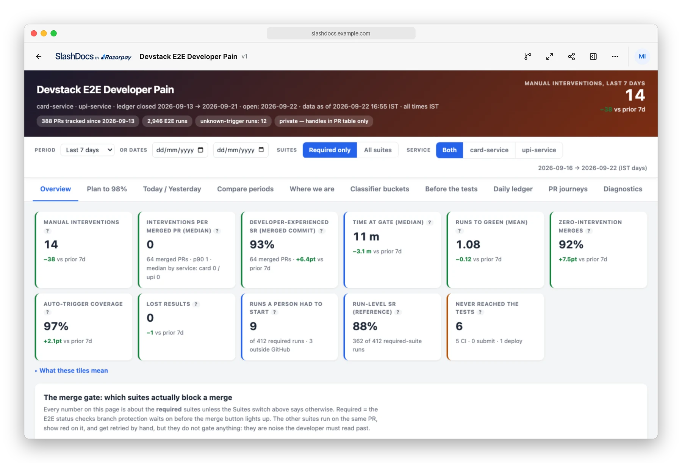Select Required only suites
The width and height of the screenshot is (682, 463).
coord(330,150)
